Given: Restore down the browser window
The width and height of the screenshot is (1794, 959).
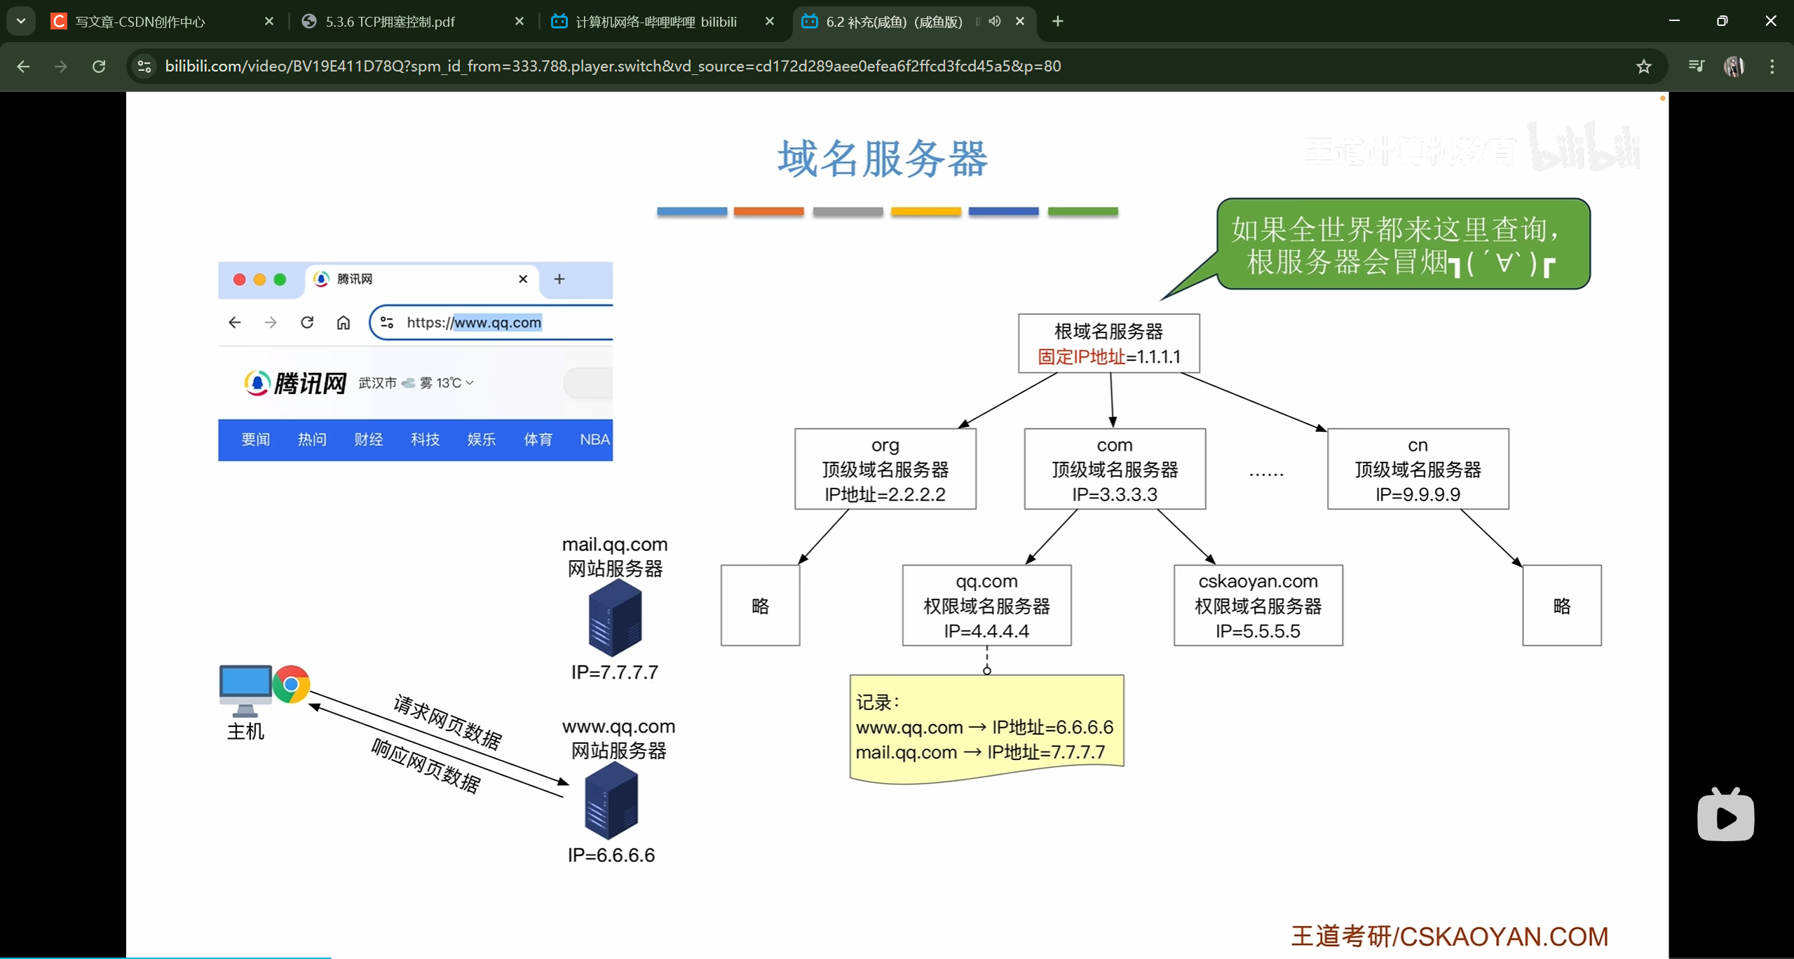Looking at the screenshot, I should pyautogui.click(x=1722, y=21).
